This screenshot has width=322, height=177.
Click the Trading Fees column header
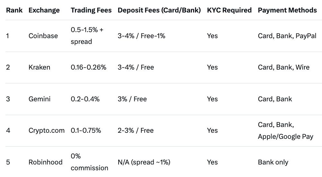pos(91,10)
